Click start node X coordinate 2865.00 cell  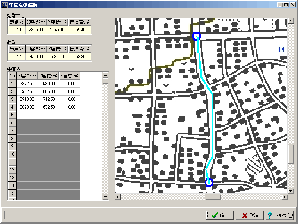pyautogui.click(x=36, y=29)
